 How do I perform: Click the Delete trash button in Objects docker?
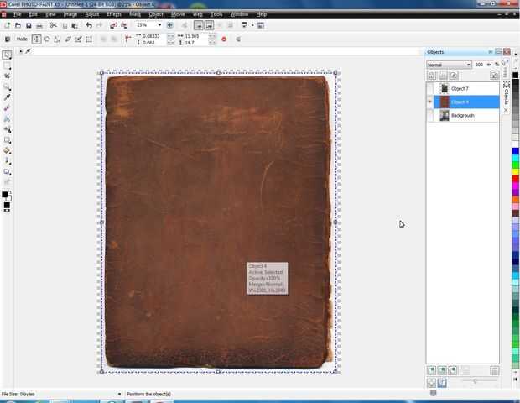[494, 370]
